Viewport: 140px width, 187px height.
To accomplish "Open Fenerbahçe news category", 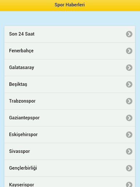I will [x=70, y=51].
